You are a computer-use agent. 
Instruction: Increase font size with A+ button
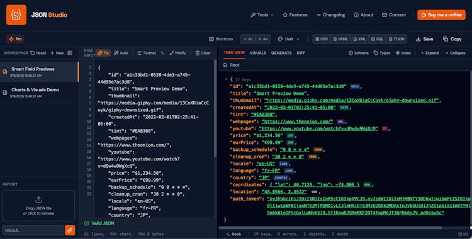[262, 39]
